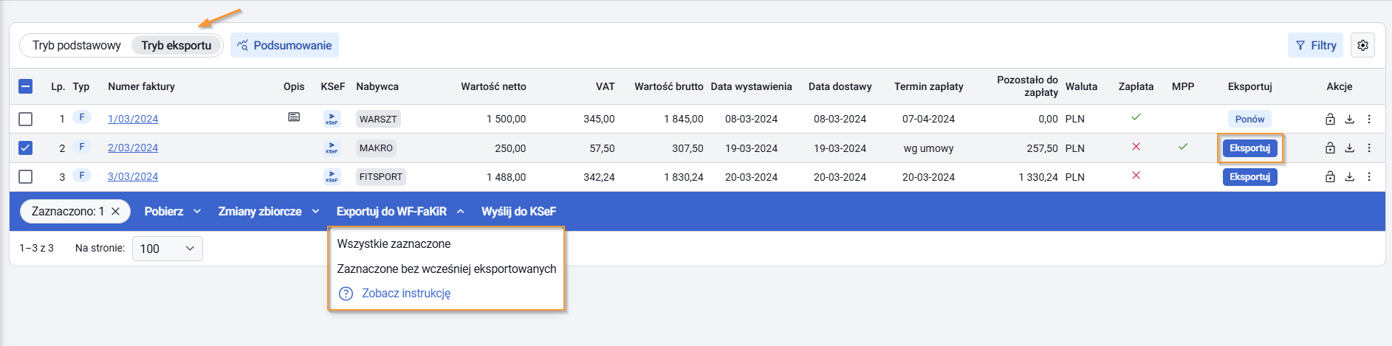Open the Na stronie 100 page size dropdown
Image resolution: width=1392 pixels, height=346 pixels.
tap(168, 249)
